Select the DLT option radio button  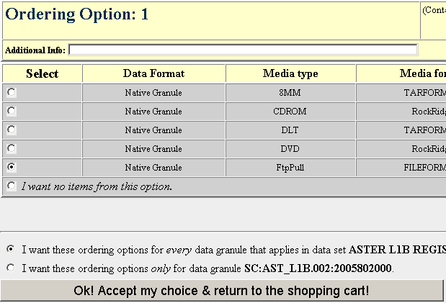pyautogui.click(x=12, y=130)
